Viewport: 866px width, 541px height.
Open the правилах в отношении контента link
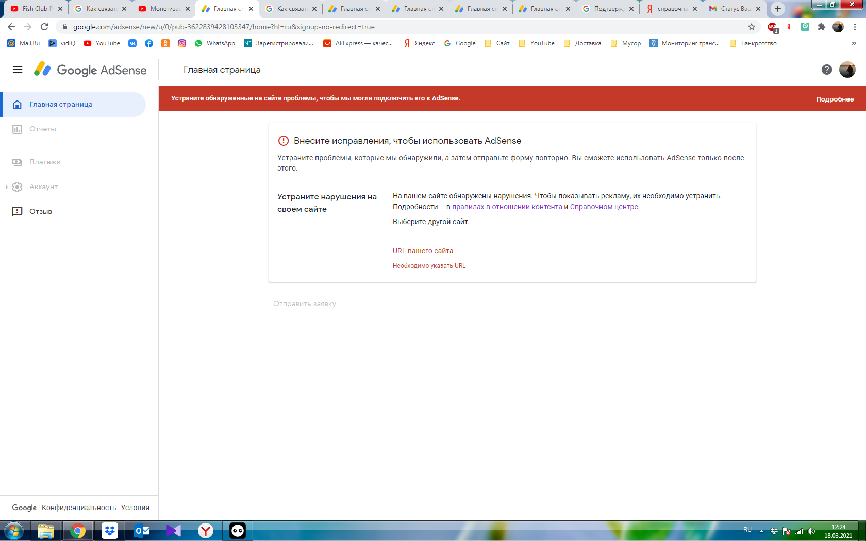[x=507, y=207]
